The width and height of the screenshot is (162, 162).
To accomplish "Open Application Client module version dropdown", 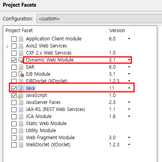I will point(129,39).
